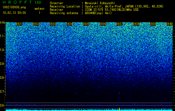Click the 0938 time marker

[136, 24]
